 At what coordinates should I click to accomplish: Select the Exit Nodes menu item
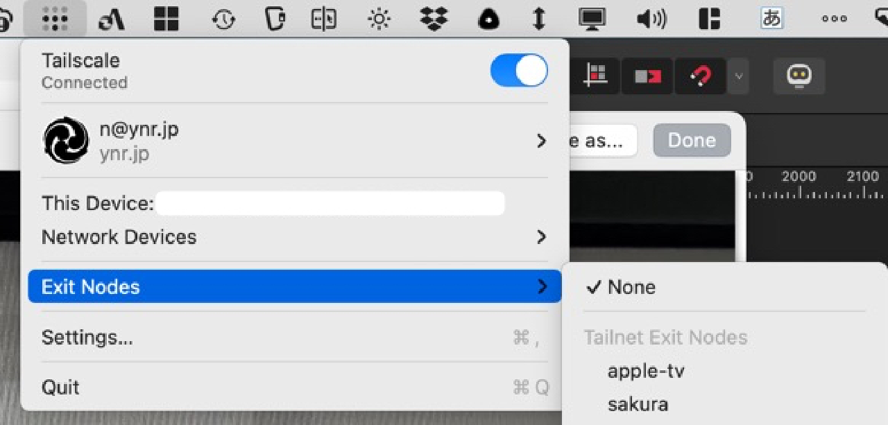295,286
